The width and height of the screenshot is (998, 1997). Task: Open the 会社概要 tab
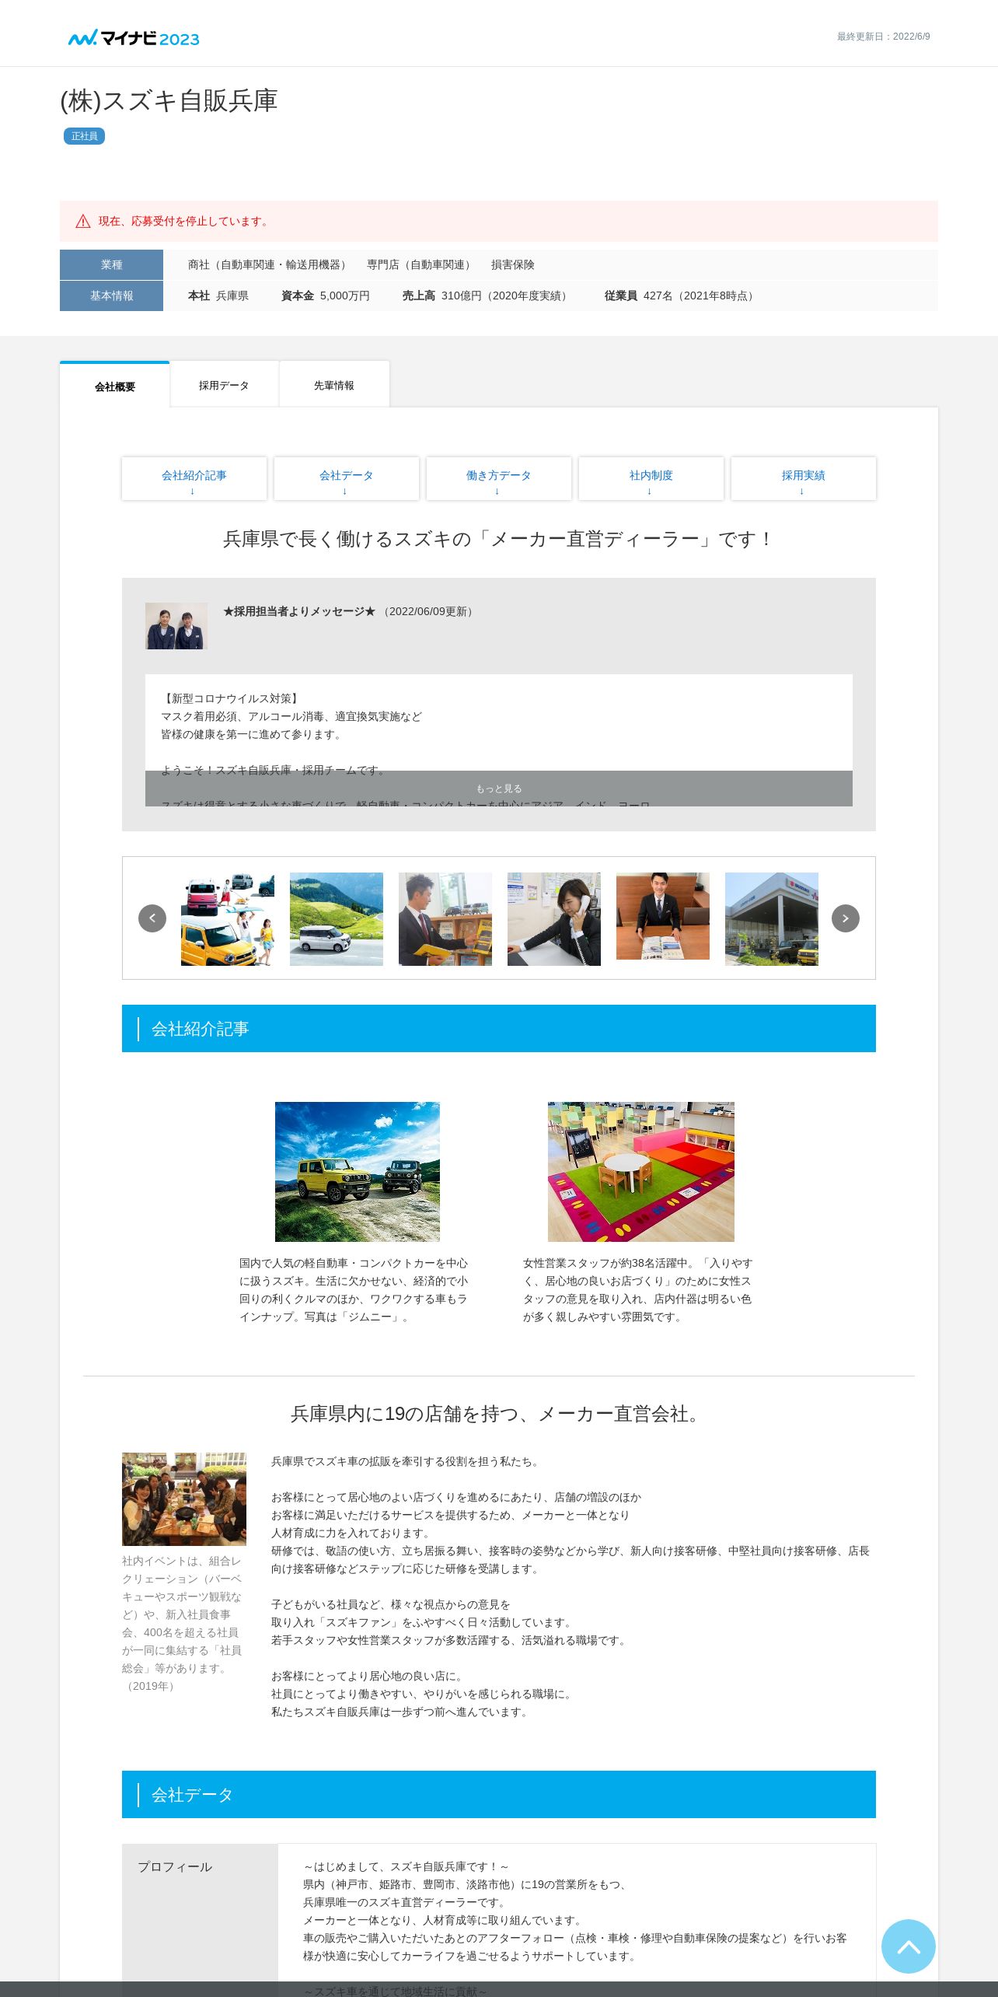point(115,386)
